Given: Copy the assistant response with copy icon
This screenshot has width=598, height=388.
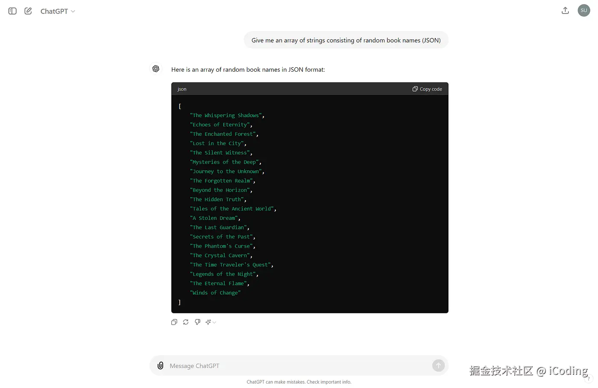Looking at the screenshot, I should tap(174, 322).
